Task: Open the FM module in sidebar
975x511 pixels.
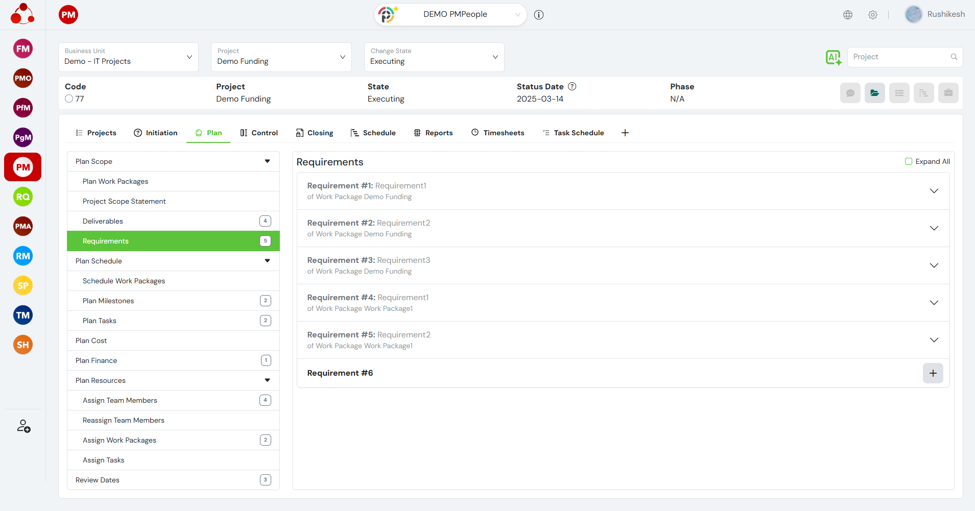Action: 23,49
